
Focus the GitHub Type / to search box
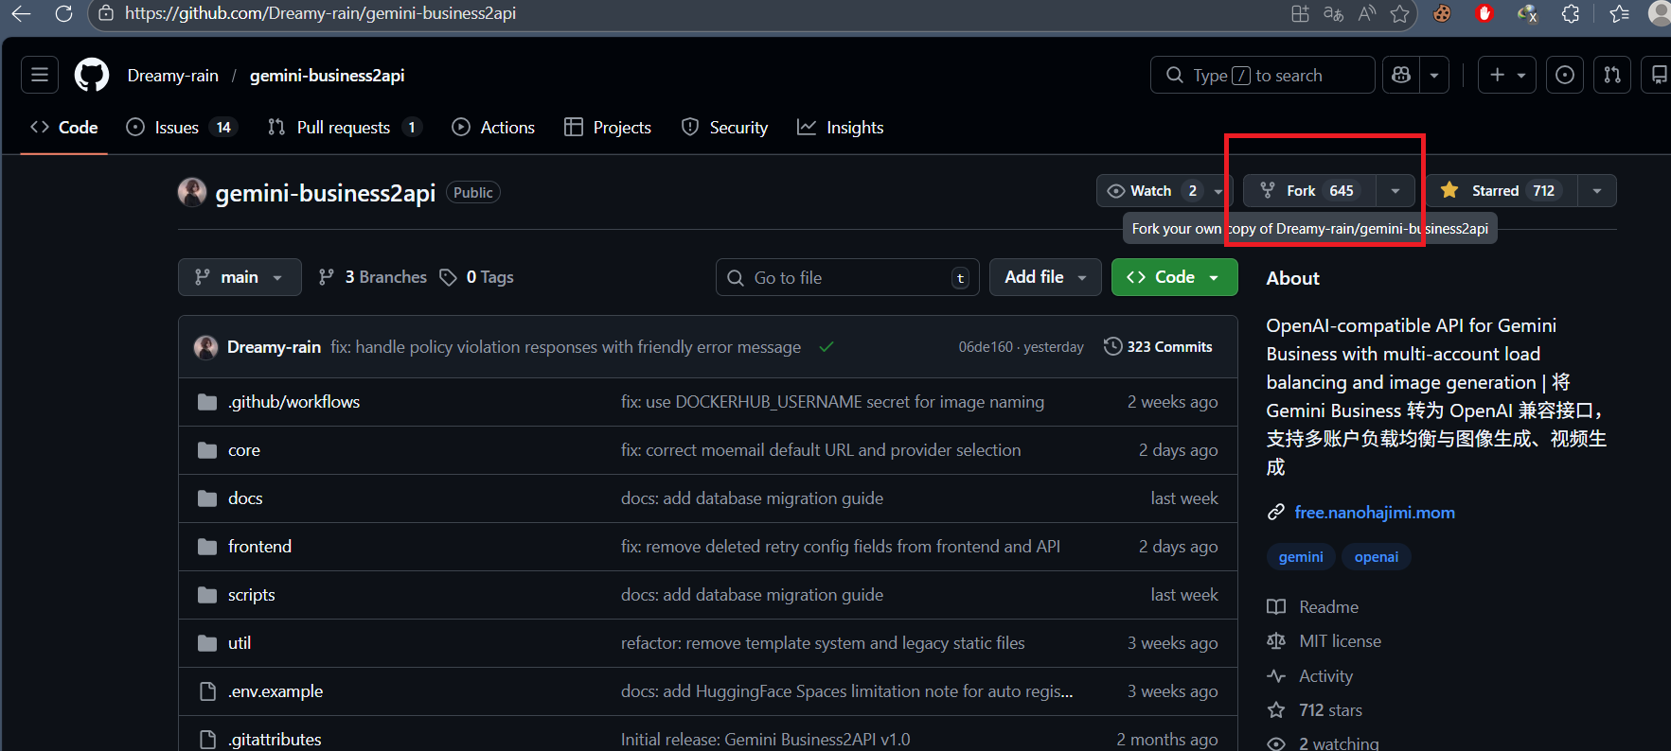coord(1262,75)
